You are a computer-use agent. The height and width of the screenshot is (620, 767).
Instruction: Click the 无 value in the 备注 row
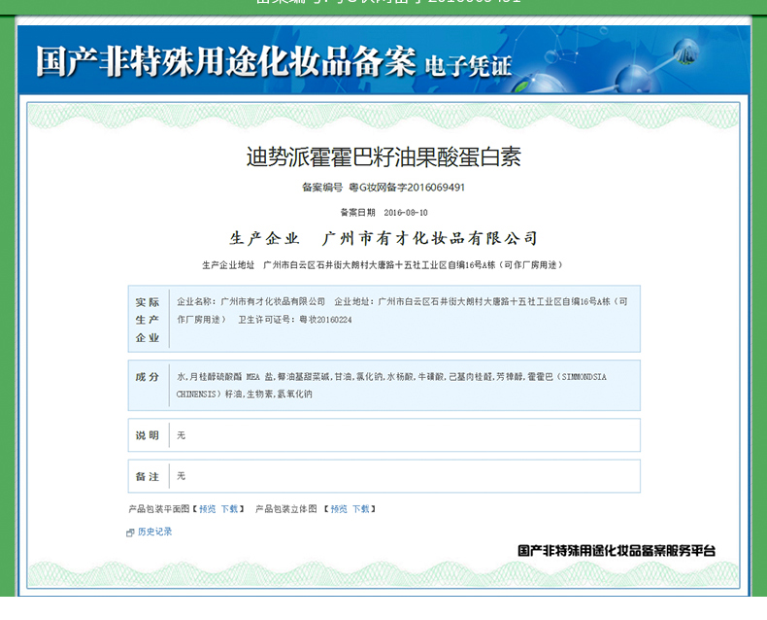[x=181, y=476]
